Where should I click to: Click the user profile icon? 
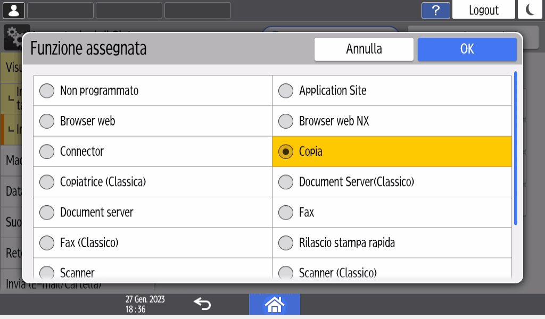click(x=14, y=10)
